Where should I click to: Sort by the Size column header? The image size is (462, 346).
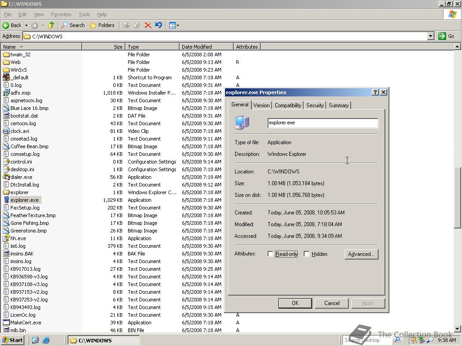click(x=103, y=47)
